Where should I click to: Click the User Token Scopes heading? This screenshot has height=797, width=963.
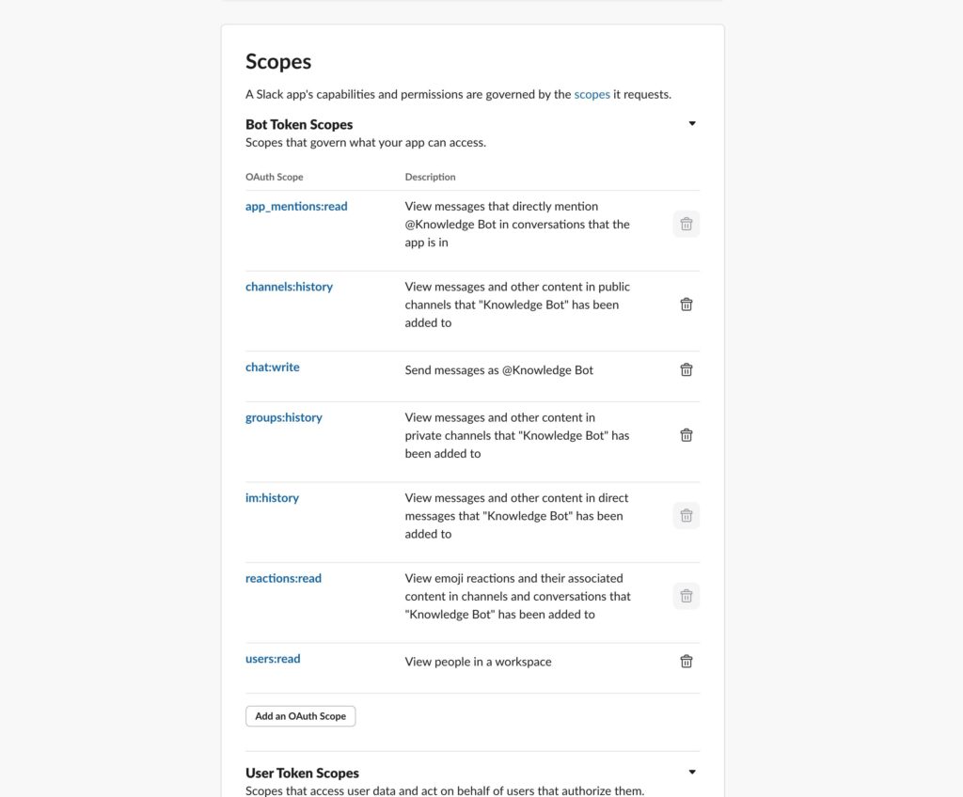pyautogui.click(x=302, y=773)
